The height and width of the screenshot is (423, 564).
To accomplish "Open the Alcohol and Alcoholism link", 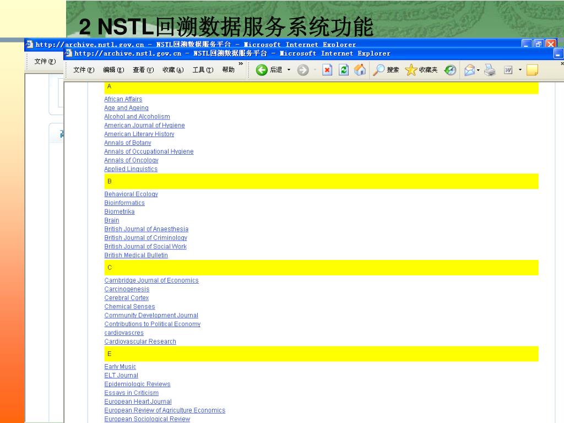I will pyautogui.click(x=137, y=117).
